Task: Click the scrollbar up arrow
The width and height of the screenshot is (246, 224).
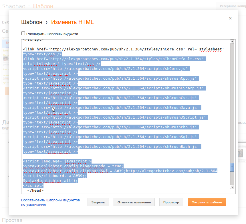Action: [x=232, y=42]
